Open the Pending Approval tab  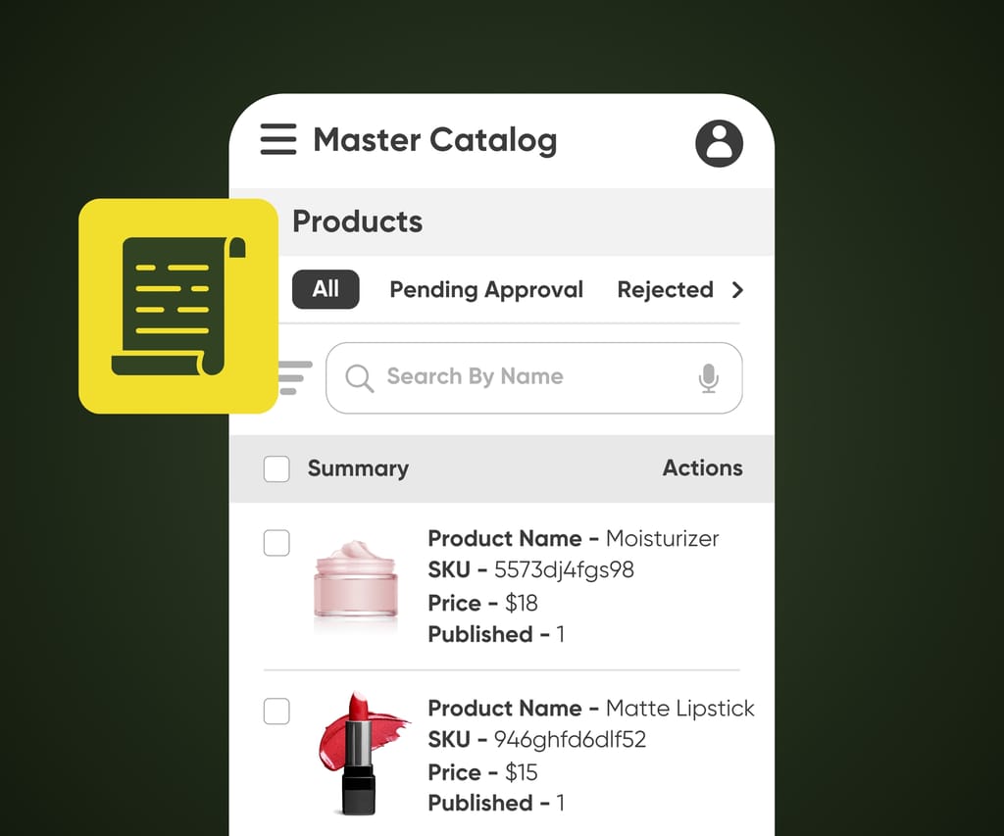(486, 290)
